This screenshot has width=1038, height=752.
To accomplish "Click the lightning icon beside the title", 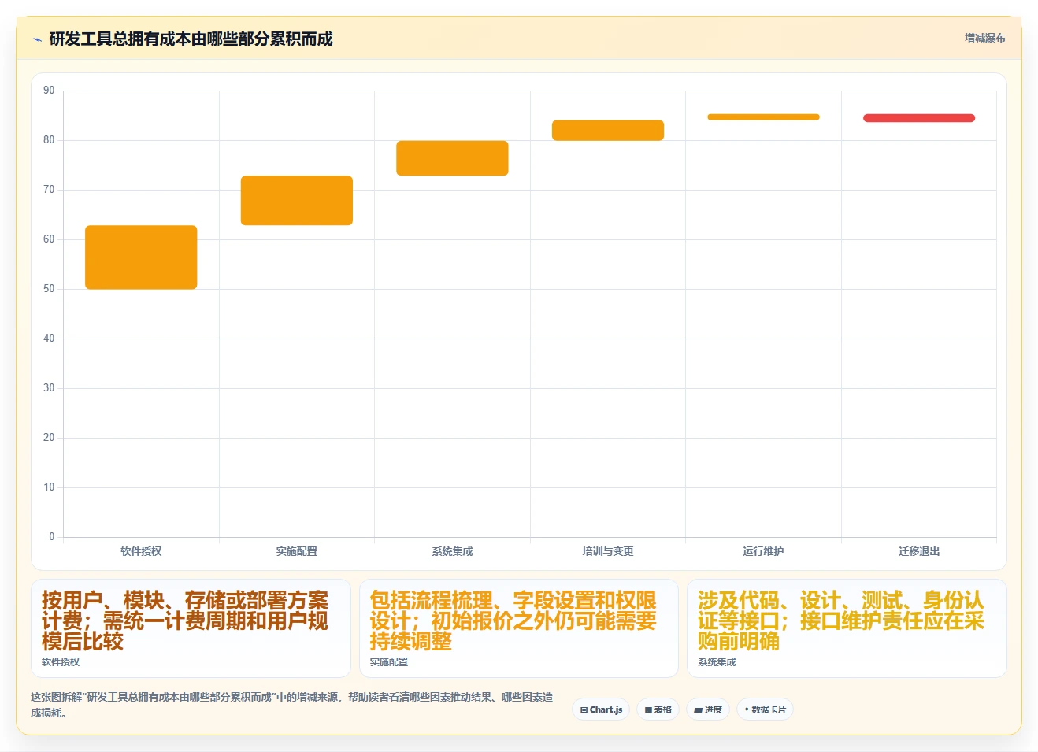I will (37, 39).
